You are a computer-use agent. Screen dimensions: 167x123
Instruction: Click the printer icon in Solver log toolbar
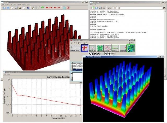click(x=104, y=8)
